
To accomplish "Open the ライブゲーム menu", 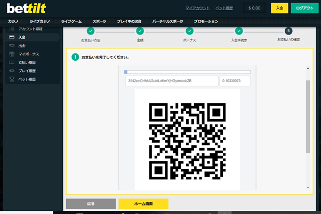I will click(71, 21).
